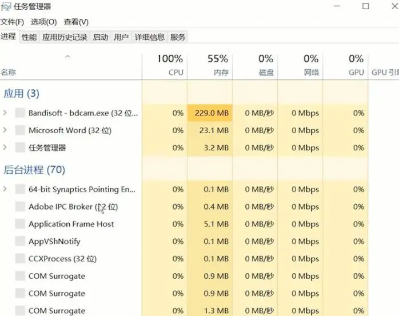The width and height of the screenshot is (399, 316).
Task: Click the Task Manager title bar icon
Action: click(6, 6)
